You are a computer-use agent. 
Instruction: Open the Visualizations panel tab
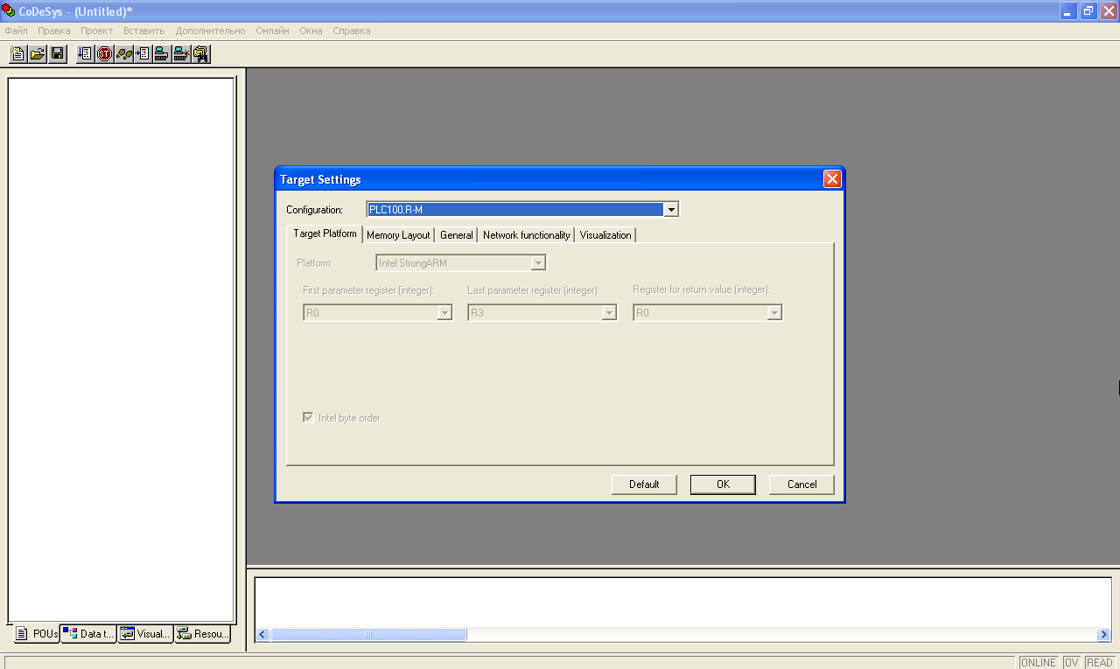[145, 634]
